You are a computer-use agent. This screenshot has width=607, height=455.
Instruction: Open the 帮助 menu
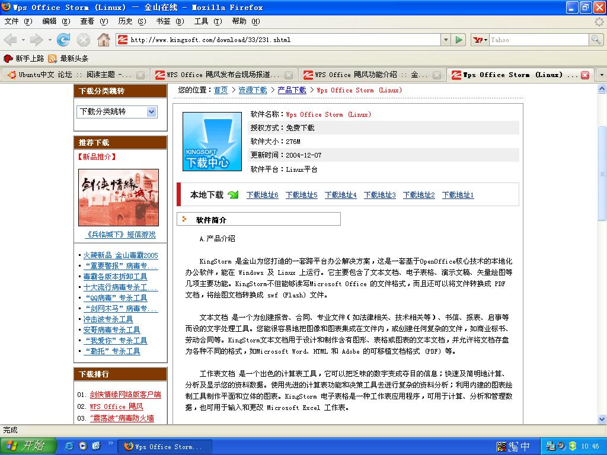click(245, 21)
